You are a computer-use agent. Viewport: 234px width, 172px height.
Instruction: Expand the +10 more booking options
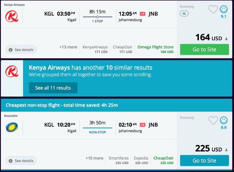[x=94, y=158]
